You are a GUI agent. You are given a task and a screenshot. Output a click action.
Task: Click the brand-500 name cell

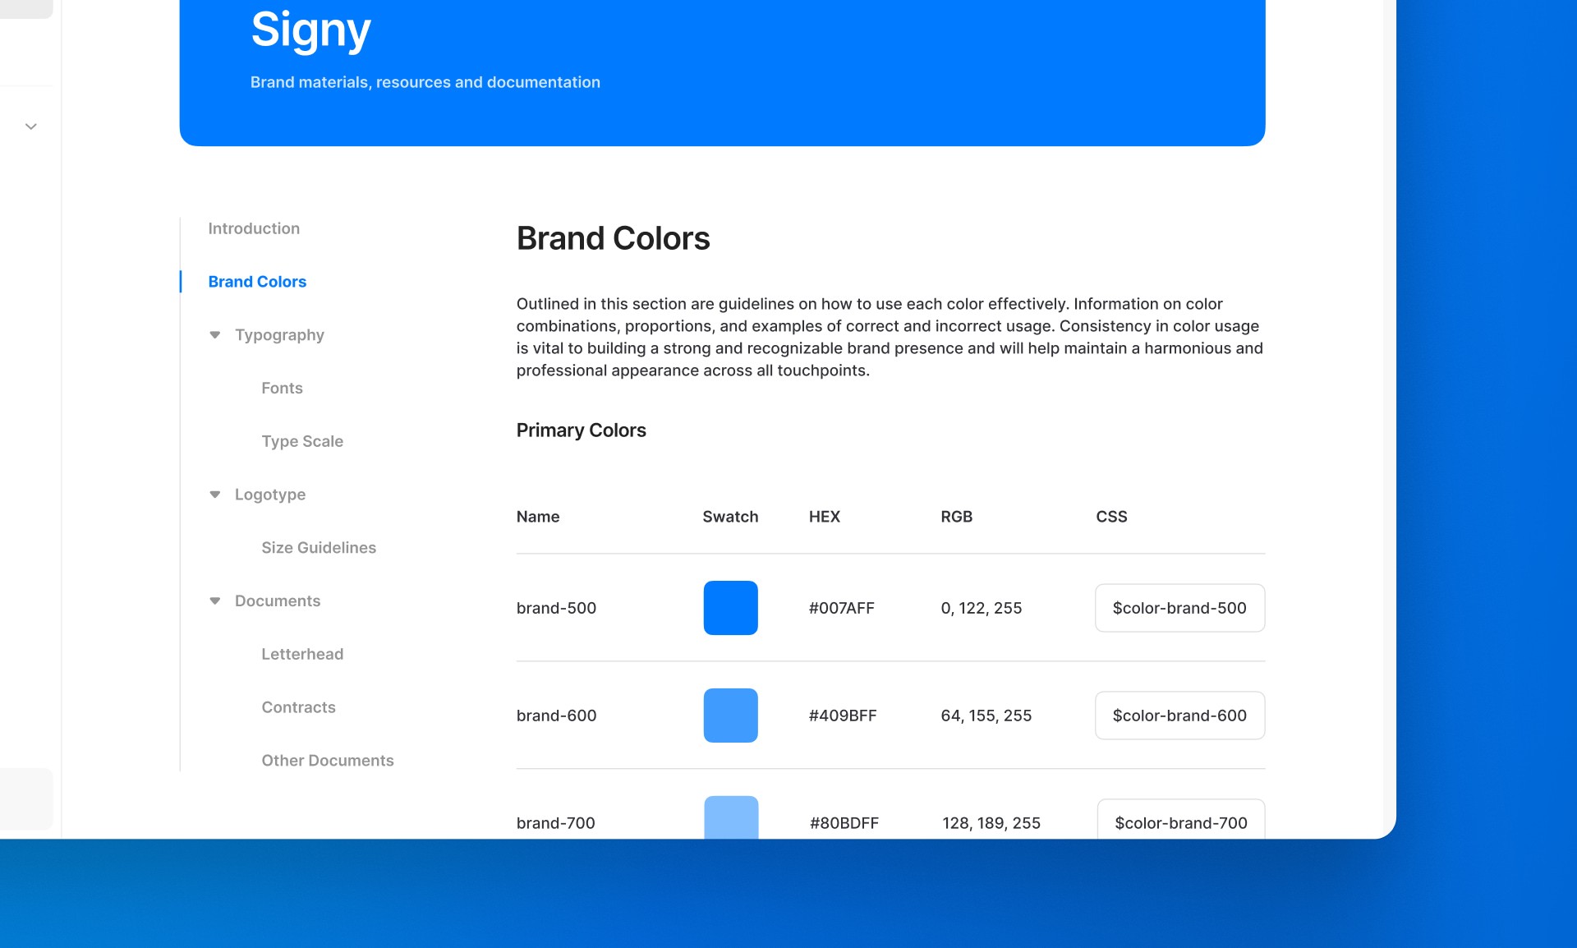tap(556, 608)
